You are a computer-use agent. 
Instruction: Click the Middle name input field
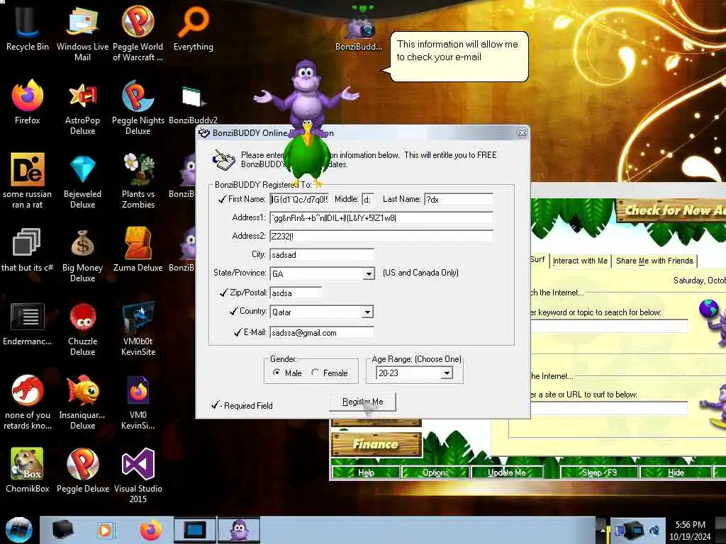coord(368,199)
